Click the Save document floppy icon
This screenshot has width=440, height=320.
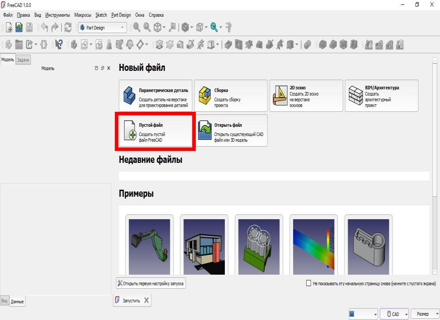(x=29, y=27)
